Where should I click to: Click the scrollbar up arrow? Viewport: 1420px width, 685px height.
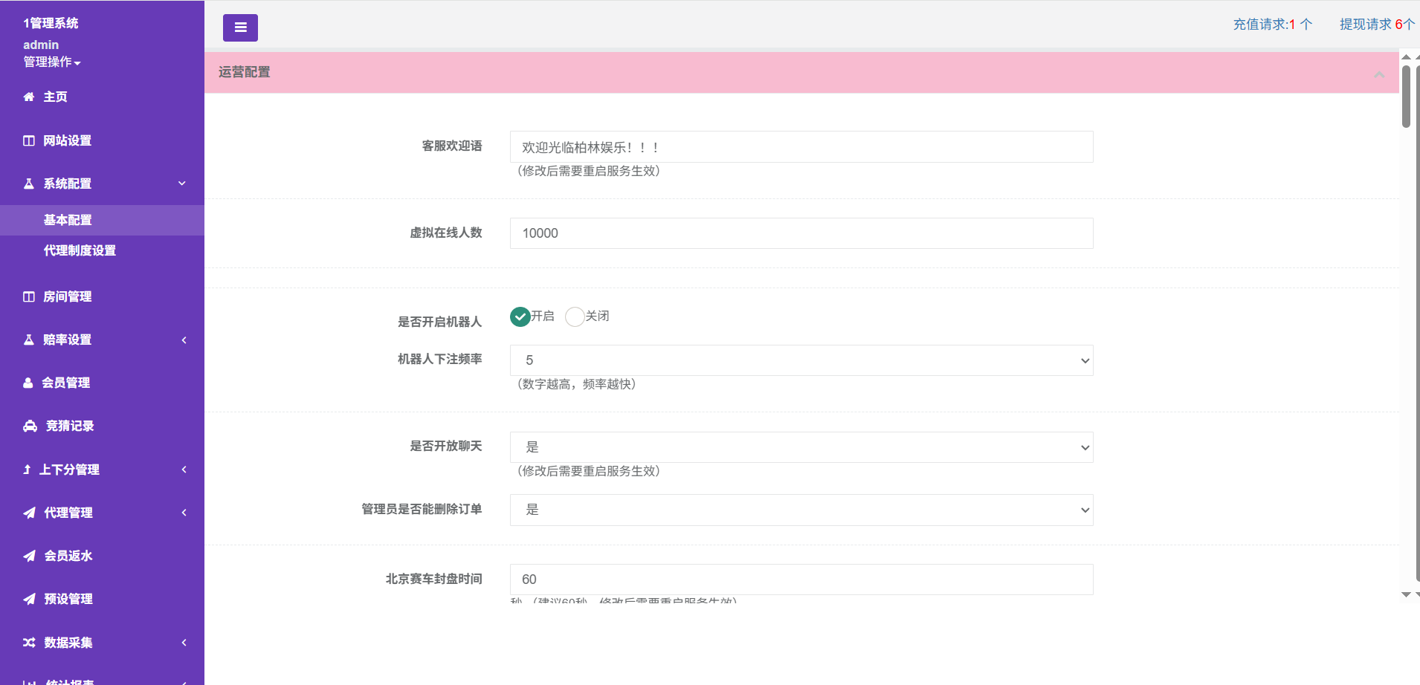1406,57
